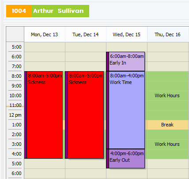
Task: Click the 11:00 current time marker
Action: [15, 107]
